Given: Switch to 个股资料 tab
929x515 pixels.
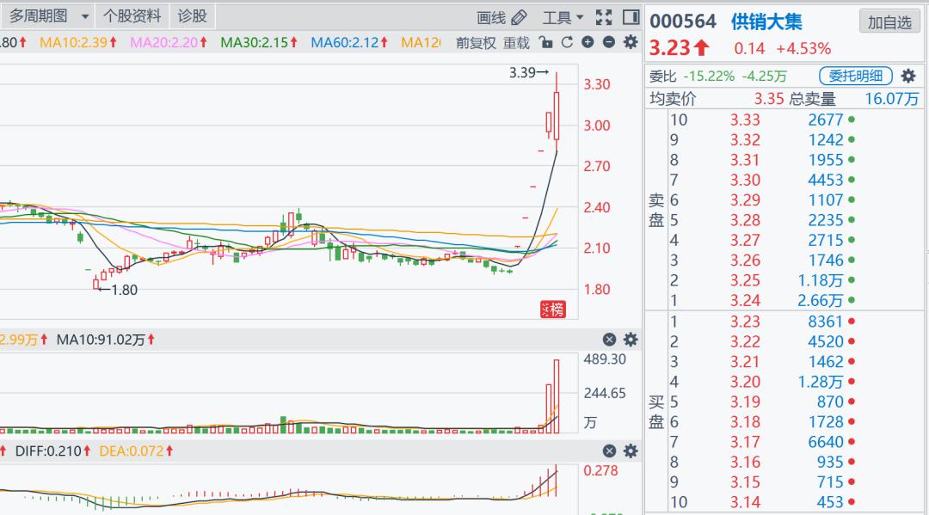Looking at the screenshot, I should click(132, 16).
